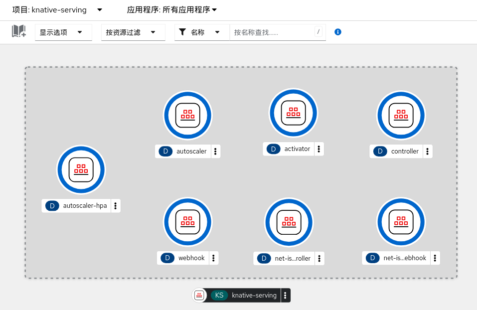Viewport: 477px width, 310px height.
Task: Expand the 按资源过滤 dropdown
Action: pos(133,32)
